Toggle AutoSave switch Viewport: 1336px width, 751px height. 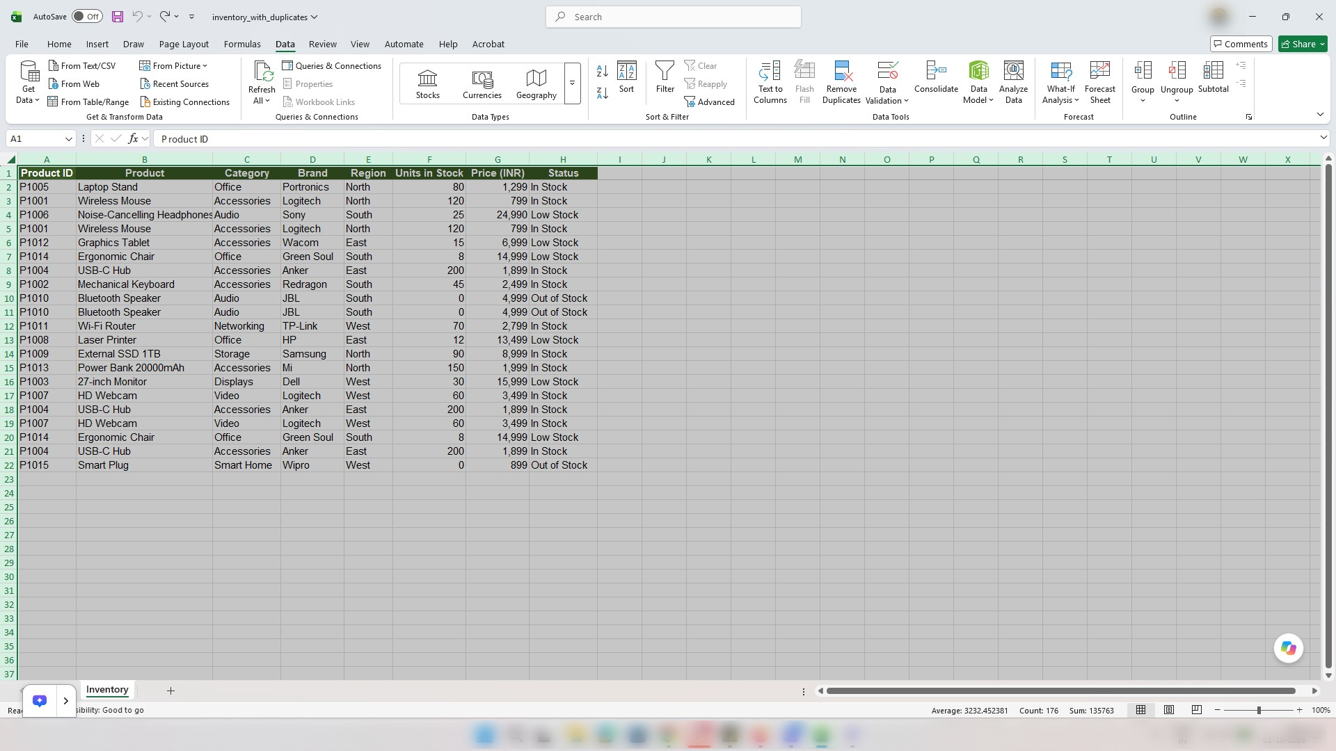[87, 17]
